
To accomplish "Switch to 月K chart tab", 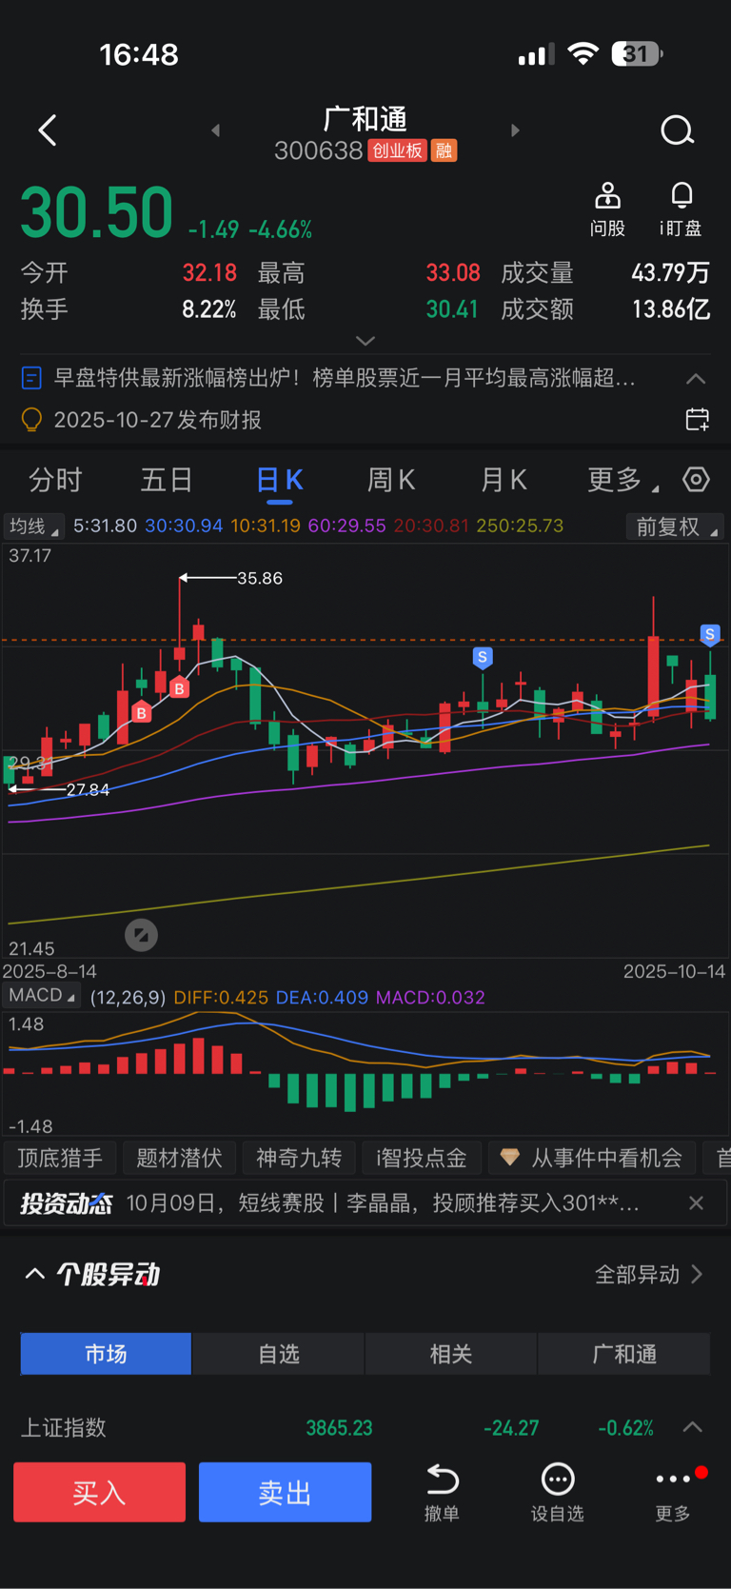I will click(x=504, y=480).
